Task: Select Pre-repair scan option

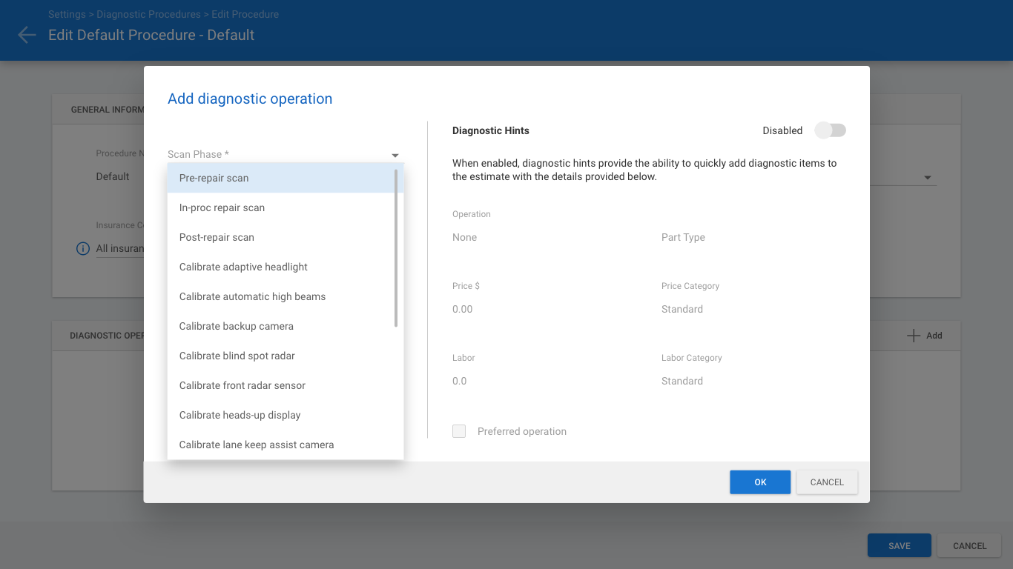Action: pos(286,178)
